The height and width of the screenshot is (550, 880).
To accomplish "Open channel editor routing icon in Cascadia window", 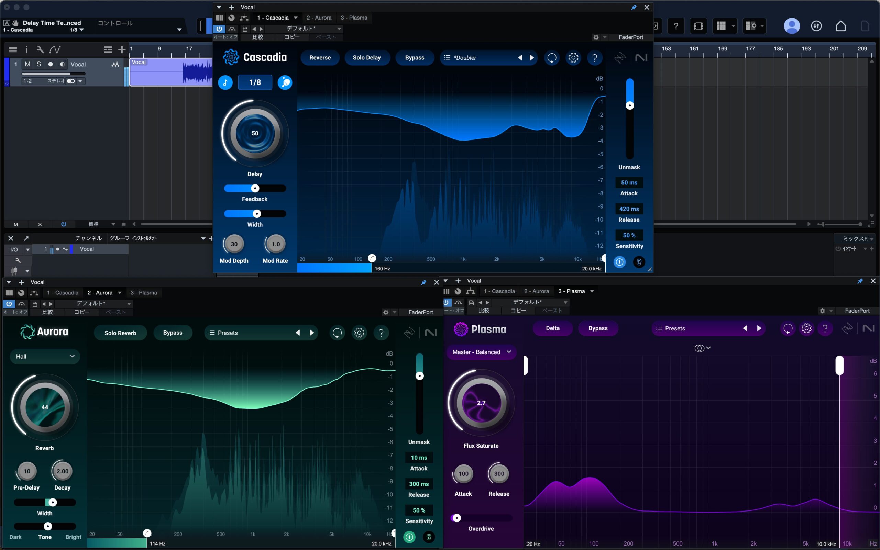I will coord(244,18).
